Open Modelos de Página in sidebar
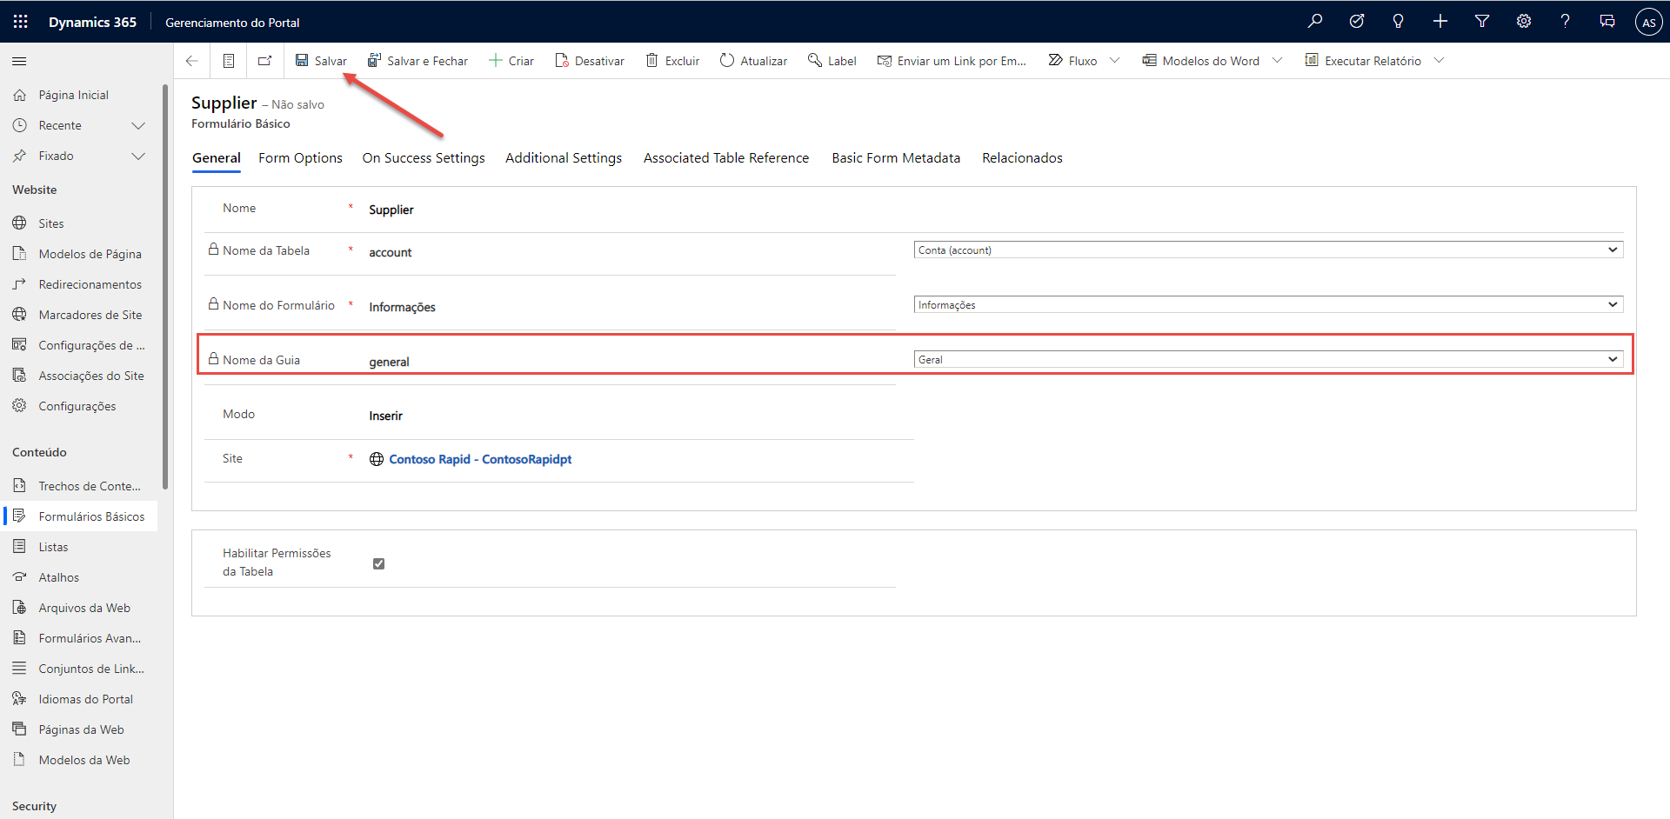Viewport: 1670px width, 819px height. (80, 255)
